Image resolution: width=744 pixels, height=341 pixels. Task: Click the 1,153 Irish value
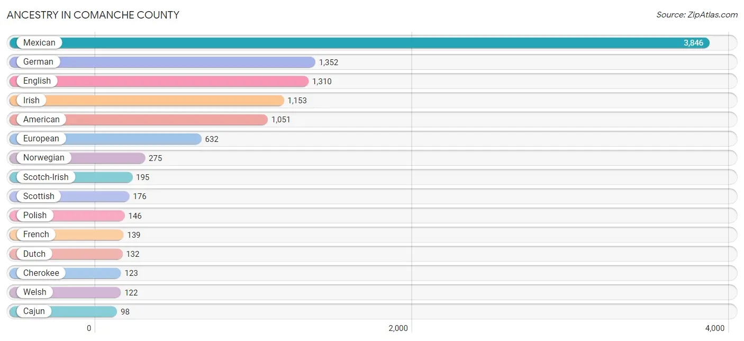pyautogui.click(x=297, y=101)
